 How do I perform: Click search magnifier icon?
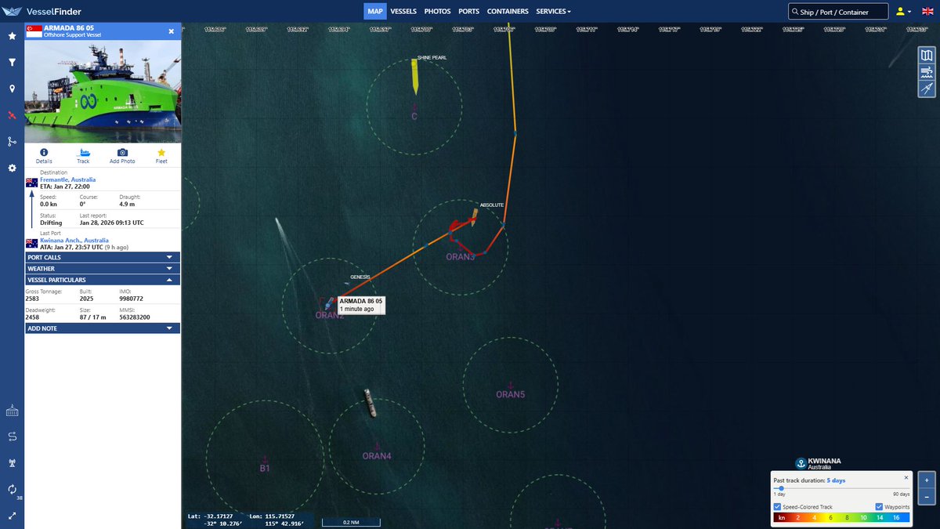tap(795, 12)
